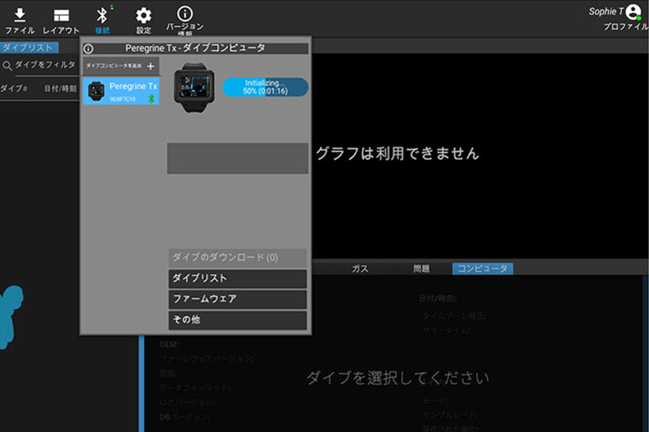This screenshot has width=649, height=432.
Task: Click the Initializing 50% progress bar
Action: click(265, 87)
